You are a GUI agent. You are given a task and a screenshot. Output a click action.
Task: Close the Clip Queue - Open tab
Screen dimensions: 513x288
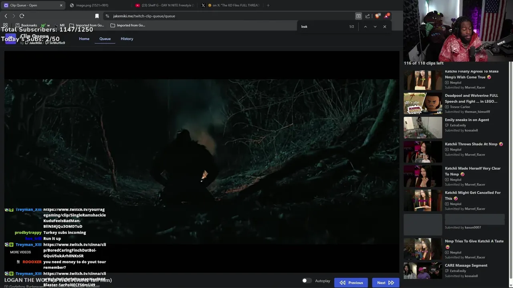point(61,5)
